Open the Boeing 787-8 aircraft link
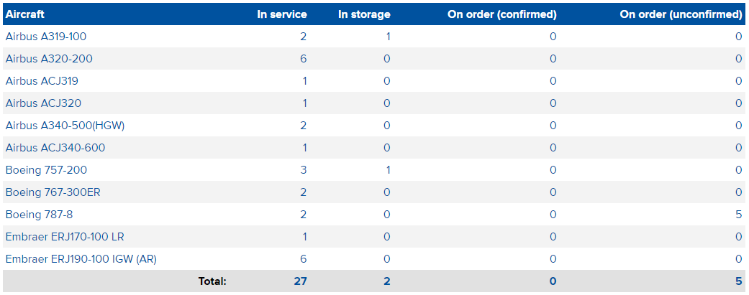Viewport: 749px width, 295px height. tap(39, 215)
